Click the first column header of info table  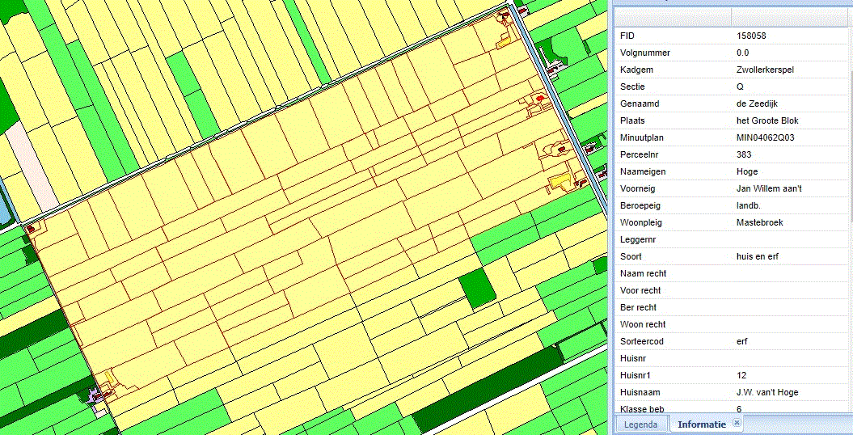tap(673, 17)
